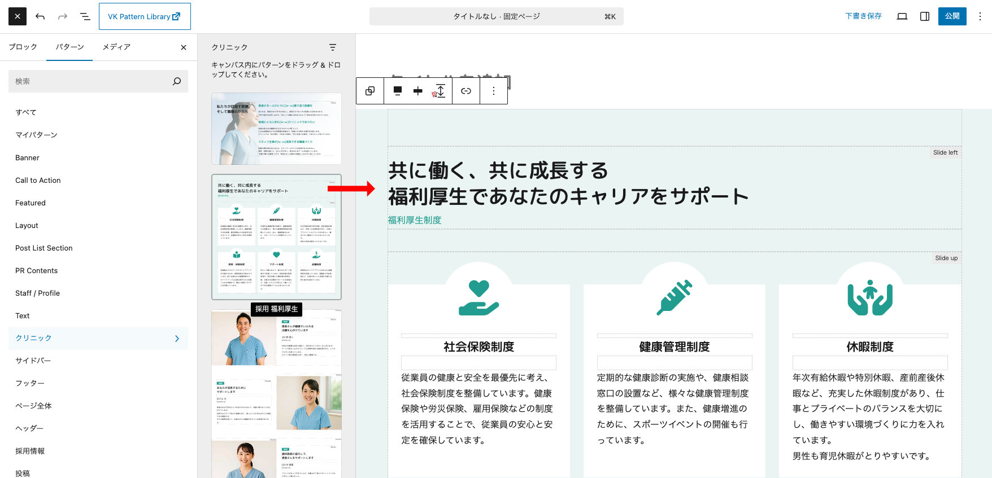Open the editor options kebab menu
This screenshot has width=992, height=478.
[x=980, y=16]
